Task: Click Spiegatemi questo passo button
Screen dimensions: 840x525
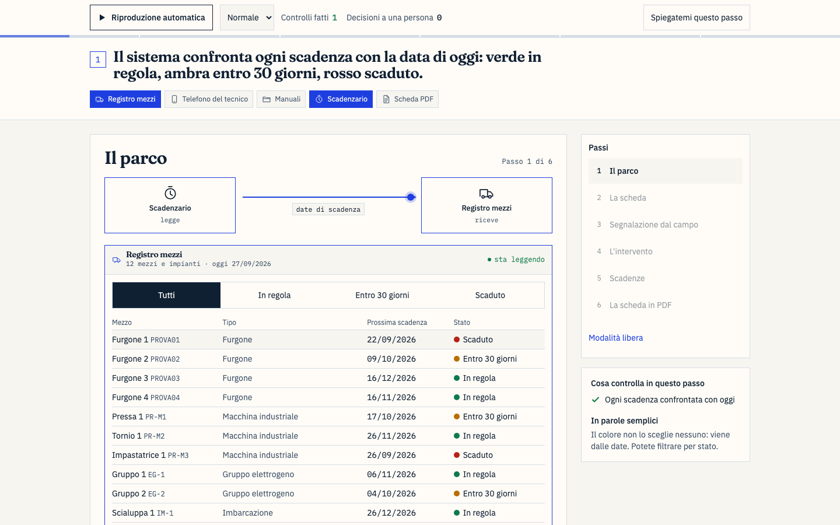Action: pos(696,17)
